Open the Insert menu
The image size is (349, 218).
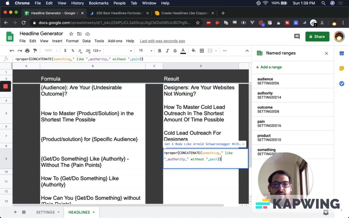[x=57, y=41]
